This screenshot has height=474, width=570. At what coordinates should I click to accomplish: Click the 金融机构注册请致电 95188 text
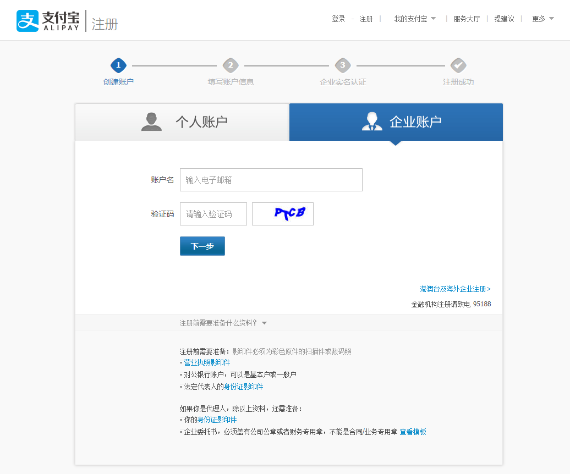pos(451,304)
